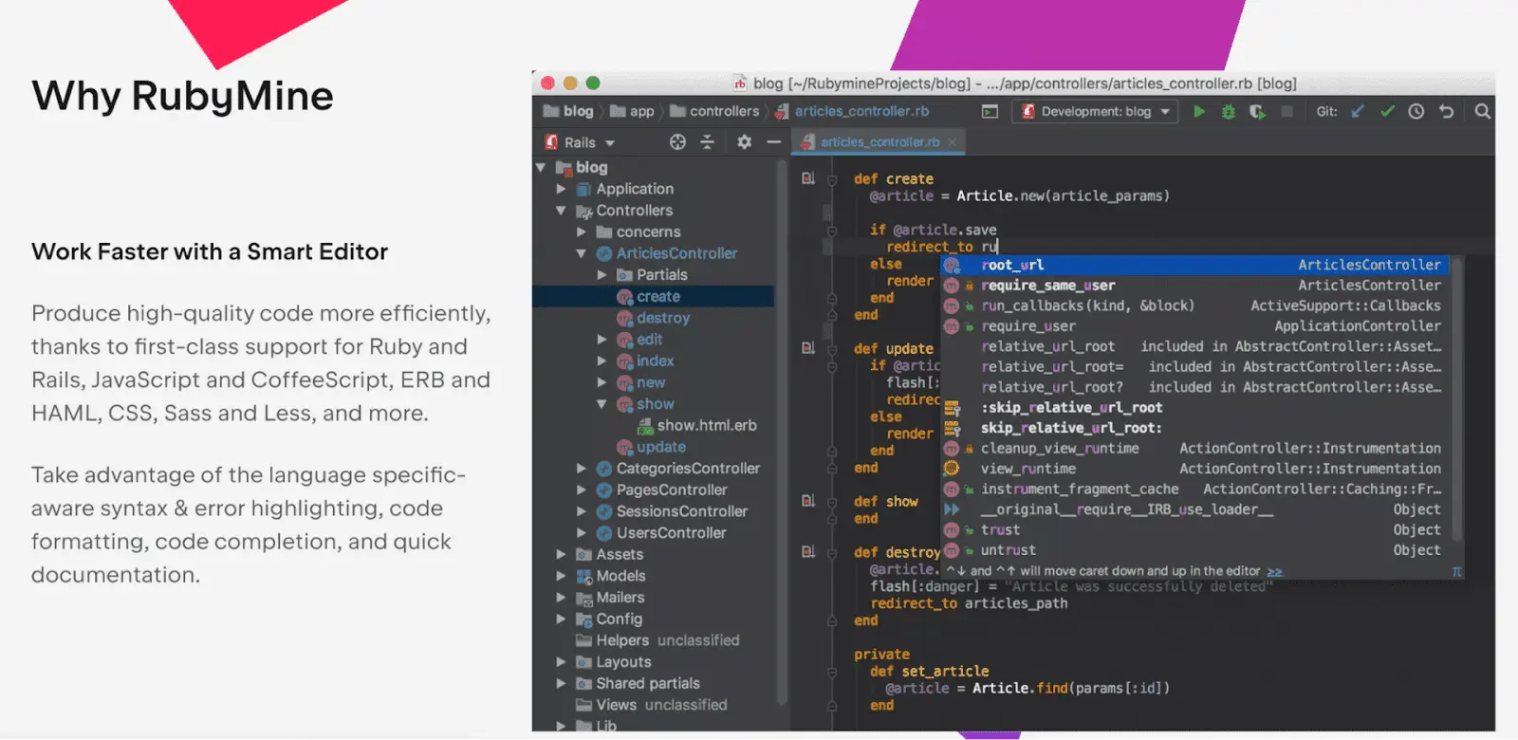Viewport: 1518px width, 740px height.
Task: Click the gutter icon beside def destroy
Action: coord(808,551)
